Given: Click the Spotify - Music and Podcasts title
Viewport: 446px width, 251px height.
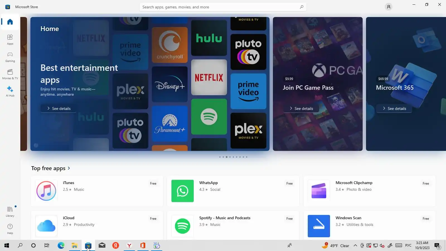Looking at the screenshot, I should click(x=225, y=218).
